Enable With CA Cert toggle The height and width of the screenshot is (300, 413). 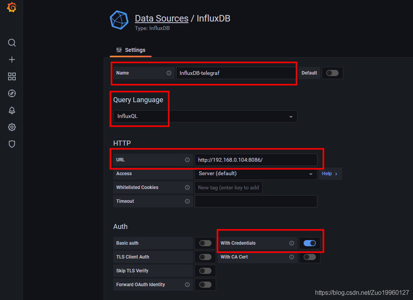click(x=309, y=257)
